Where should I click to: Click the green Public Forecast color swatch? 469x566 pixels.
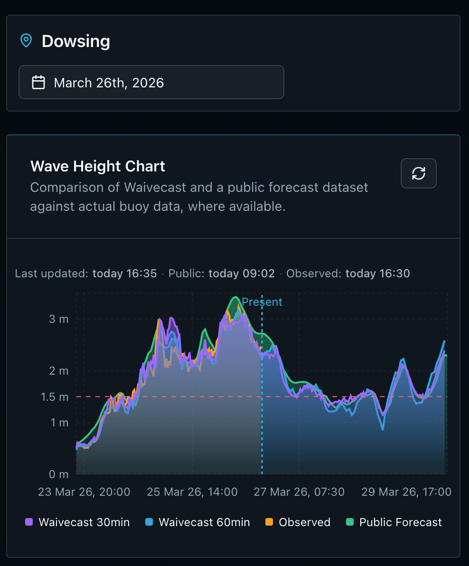click(349, 522)
